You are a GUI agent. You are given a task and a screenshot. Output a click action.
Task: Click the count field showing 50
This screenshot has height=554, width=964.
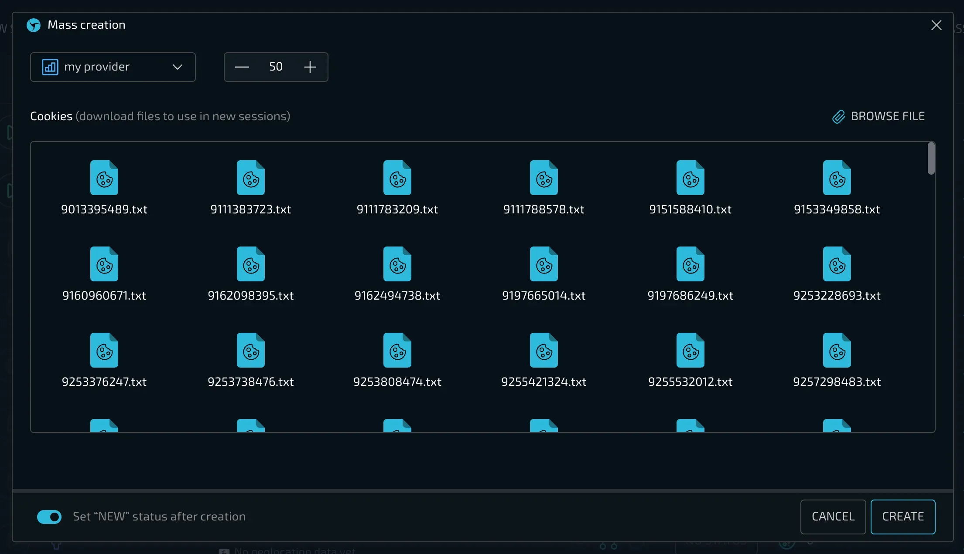276,67
